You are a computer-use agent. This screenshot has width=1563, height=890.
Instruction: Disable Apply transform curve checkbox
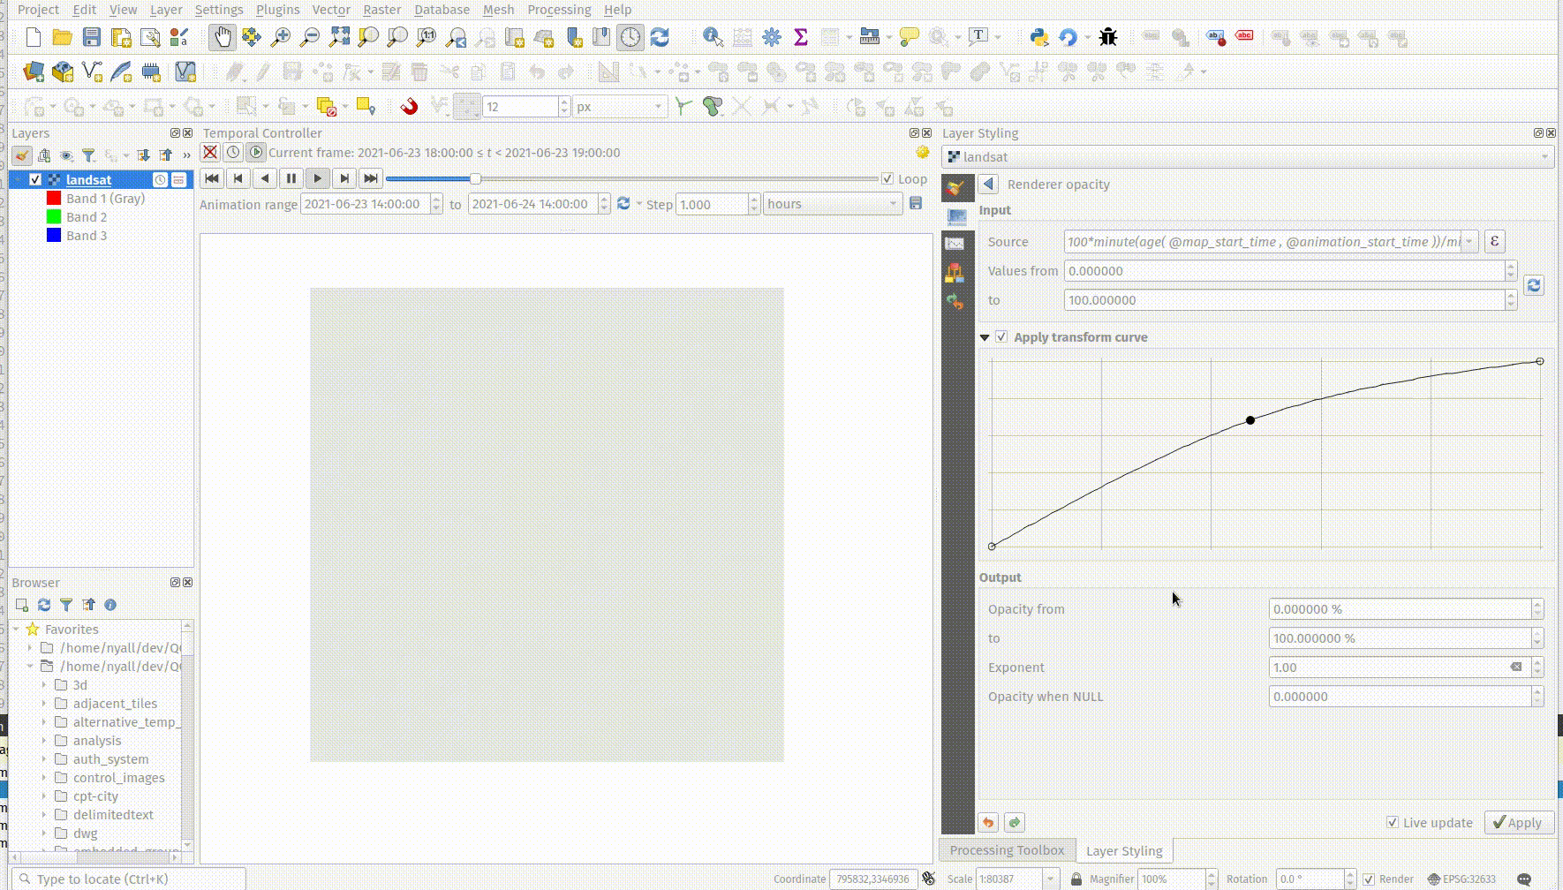coord(1001,337)
